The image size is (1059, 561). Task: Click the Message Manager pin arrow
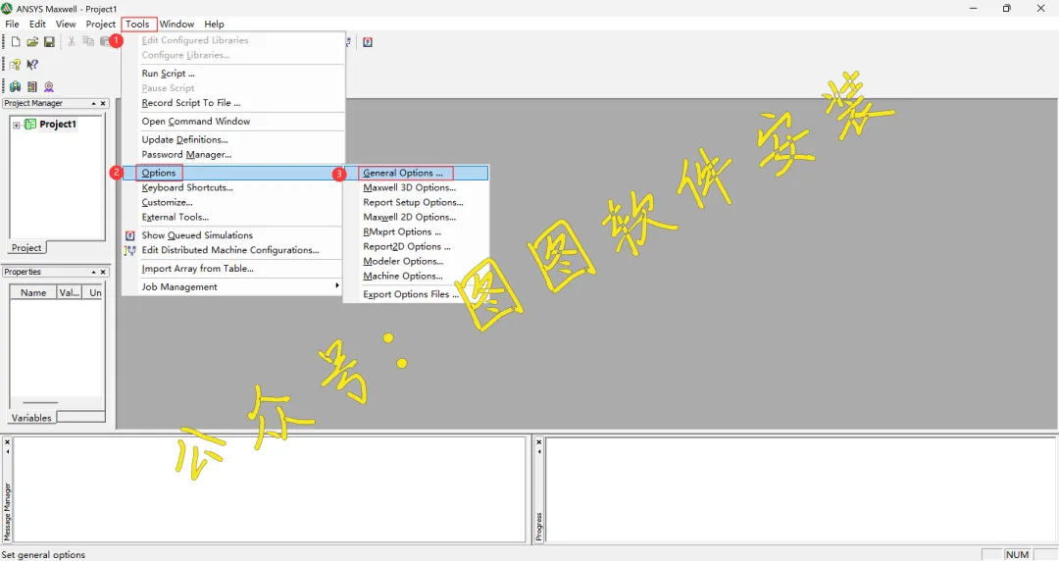point(8,451)
